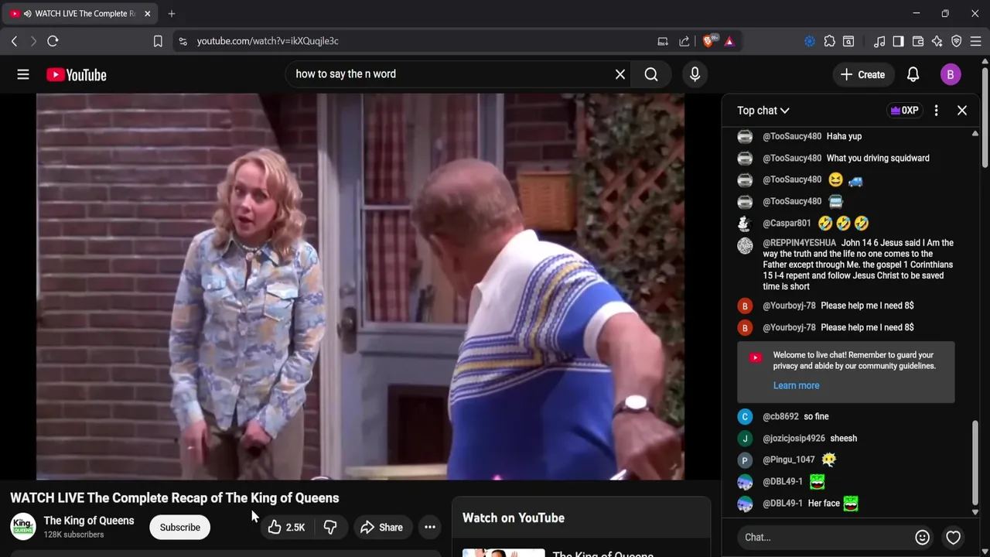
Task: Click @Pingu_1047 chat message
Action: pos(828,460)
